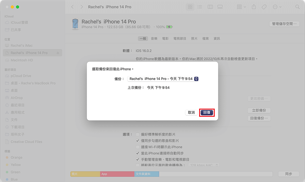Cancel the restore dialog with 取消

point(191,113)
